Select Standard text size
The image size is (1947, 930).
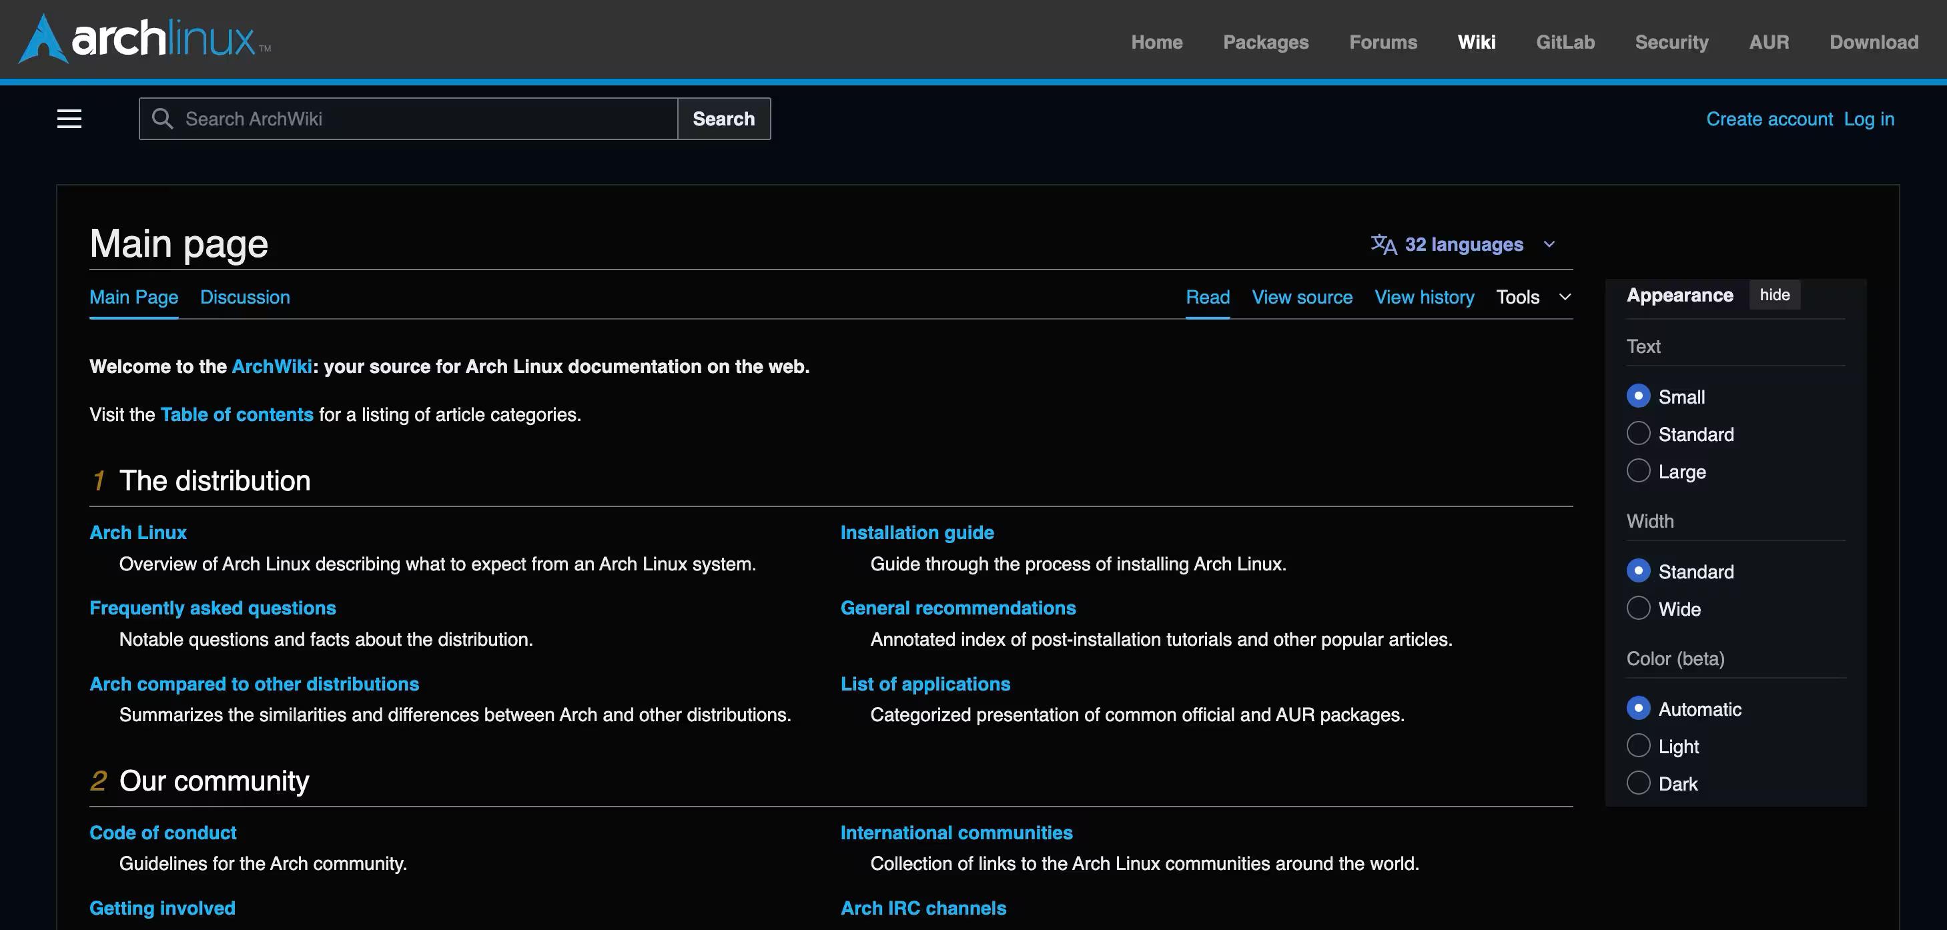tap(1638, 434)
